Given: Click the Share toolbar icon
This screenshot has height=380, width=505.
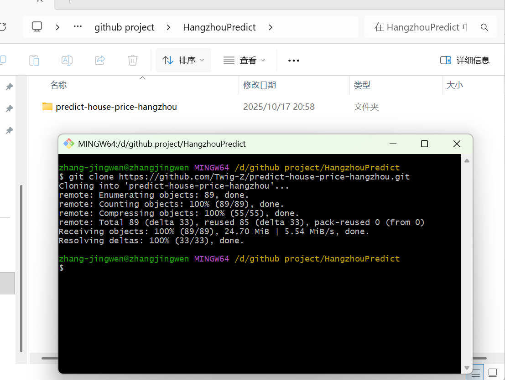Looking at the screenshot, I should (x=100, y=60).
